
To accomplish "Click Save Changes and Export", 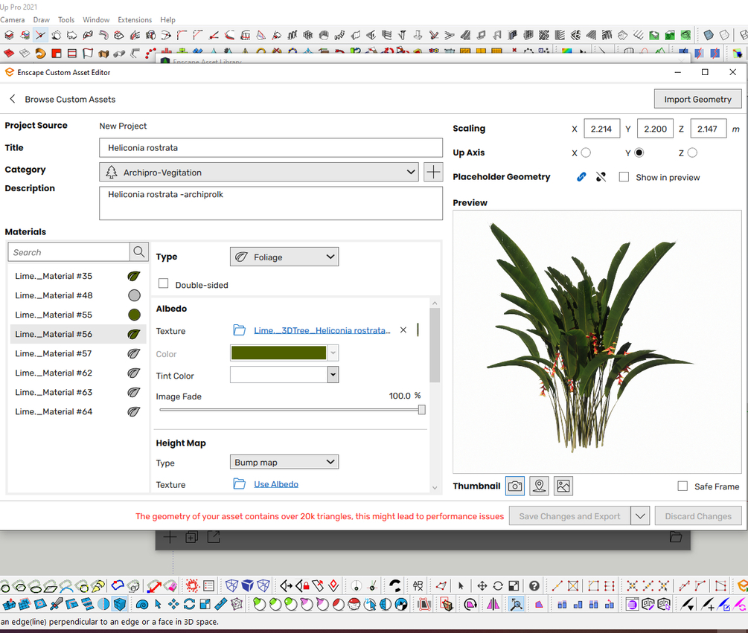I will click(x=569, y=515).
